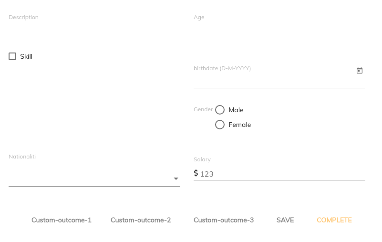
Task: Click the Female option label text
Action: (240, 125)
